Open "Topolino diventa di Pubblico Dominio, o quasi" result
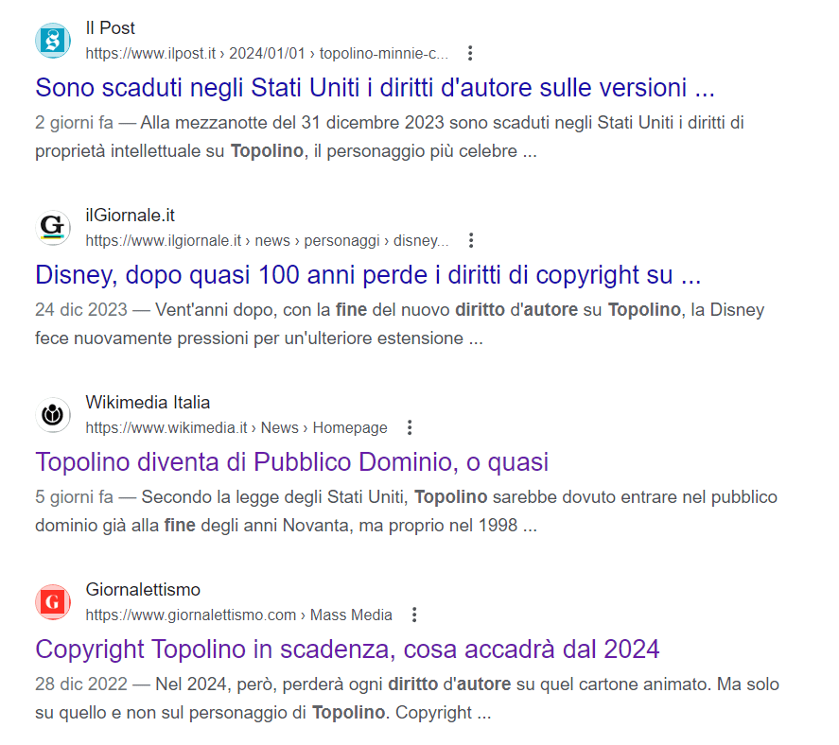The height and width of the screenshot is (745, 839). (292, 462)
